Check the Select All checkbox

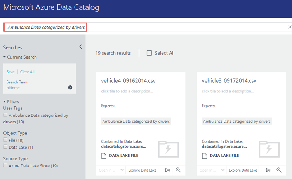pyautogui.click(x=149, y=53)
